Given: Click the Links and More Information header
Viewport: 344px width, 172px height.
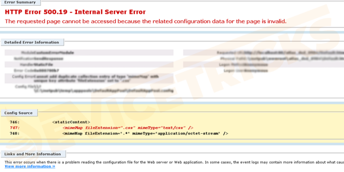Looking at the screenshot, I should [33, 154].
